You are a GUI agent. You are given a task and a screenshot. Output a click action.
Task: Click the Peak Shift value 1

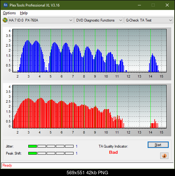[77, 153]
